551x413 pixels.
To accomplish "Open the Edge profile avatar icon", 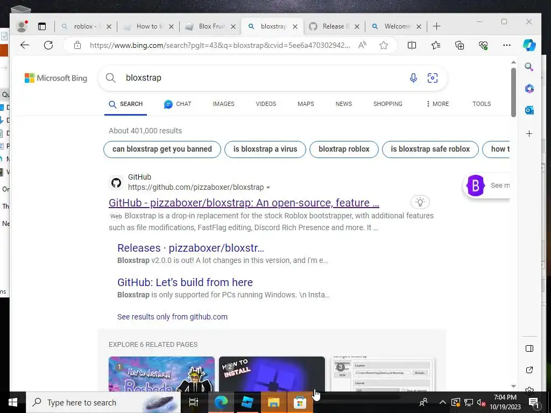I will click(22, 26).
